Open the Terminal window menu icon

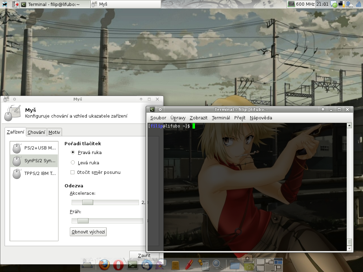152,109
